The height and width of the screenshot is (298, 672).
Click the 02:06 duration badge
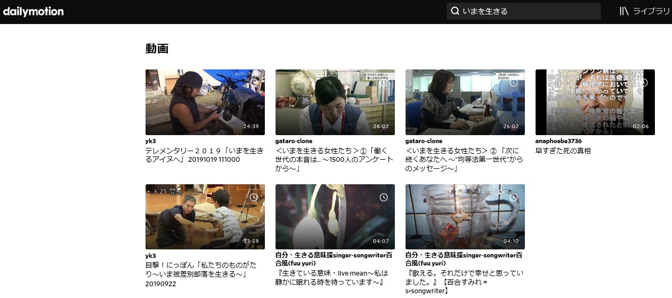641,127
